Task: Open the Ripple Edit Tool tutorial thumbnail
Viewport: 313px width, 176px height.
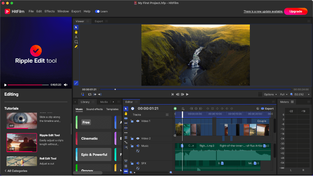Action: pyautogui.click(x=22, y=142)
